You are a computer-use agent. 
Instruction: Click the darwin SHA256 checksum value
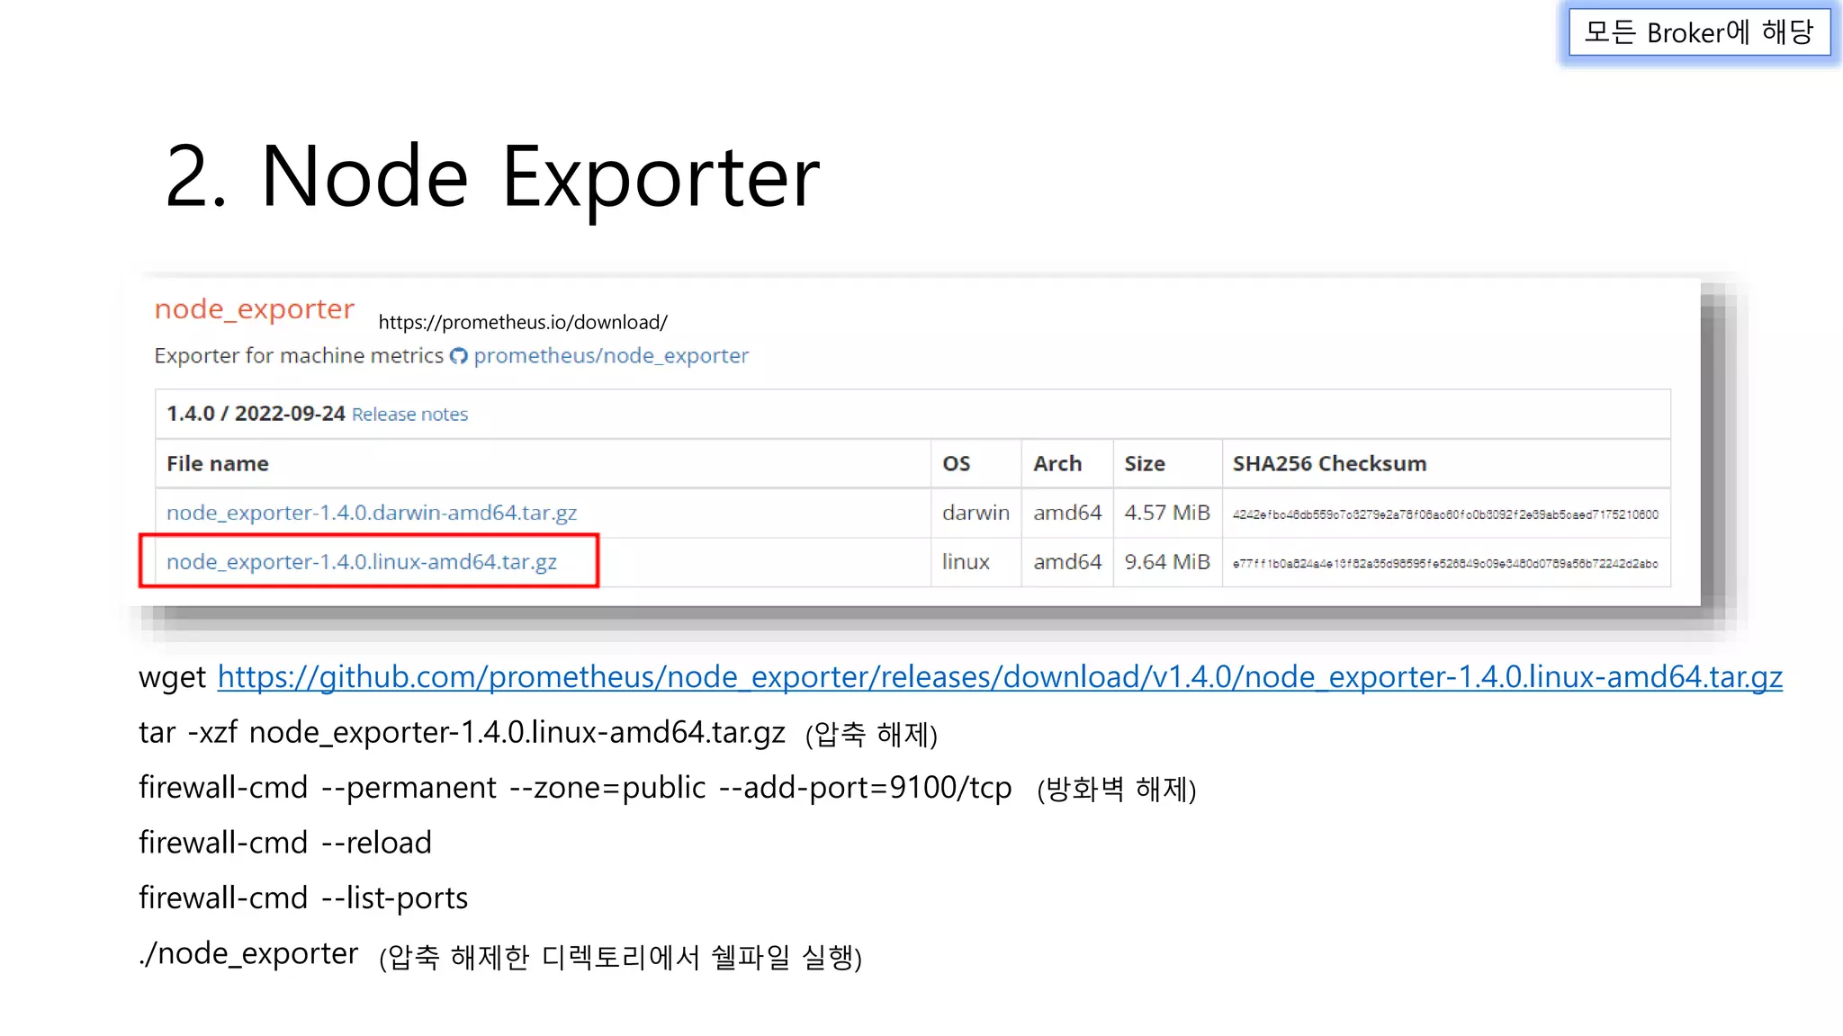click(1444, 514)
